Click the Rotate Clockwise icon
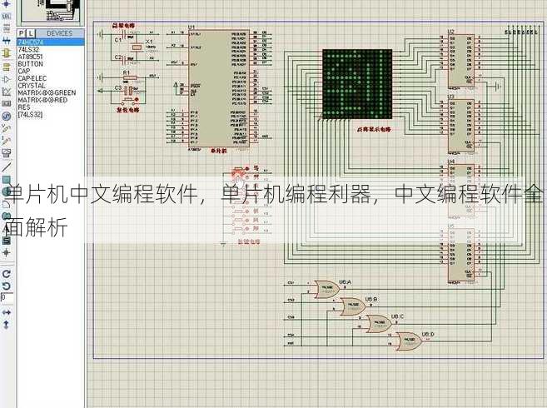Screen dimensions: 547x408 [6, 274]
